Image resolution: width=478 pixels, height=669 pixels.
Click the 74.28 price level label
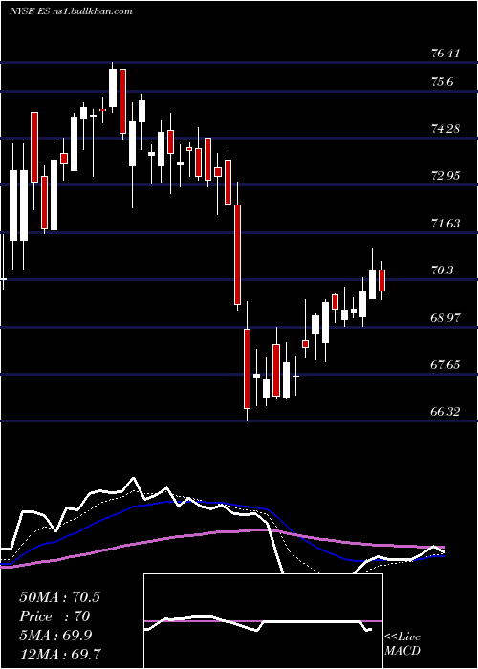pos(445,128)
